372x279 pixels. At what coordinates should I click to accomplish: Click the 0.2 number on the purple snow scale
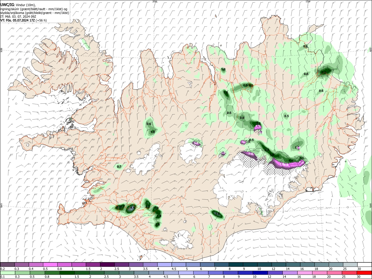pos(2,269)
